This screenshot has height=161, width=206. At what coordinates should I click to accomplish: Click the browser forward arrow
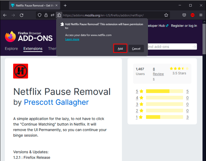click(x=13, y=15)
